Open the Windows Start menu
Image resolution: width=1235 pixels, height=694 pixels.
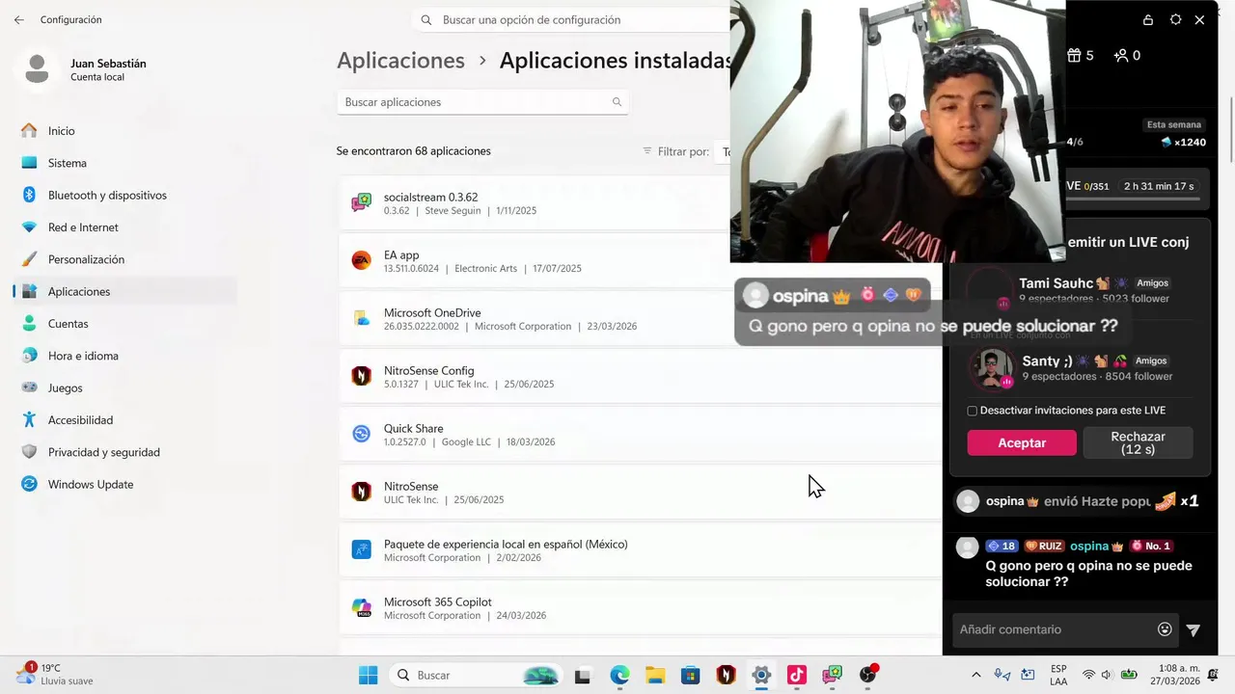pyautogui.click(x=369, y=675)
